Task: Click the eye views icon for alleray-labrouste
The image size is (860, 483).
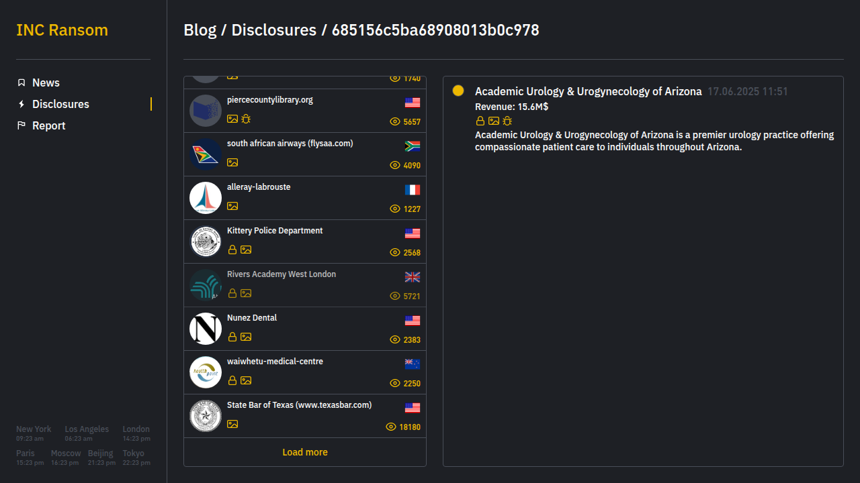Action: pyautogui.click(x=395, y=209)
